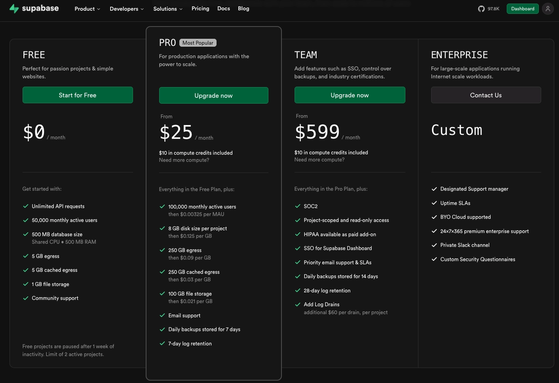This screenshot has height=383, width=559.
Task: Click checkmark icon next to Email support
Action: [162, 316]
